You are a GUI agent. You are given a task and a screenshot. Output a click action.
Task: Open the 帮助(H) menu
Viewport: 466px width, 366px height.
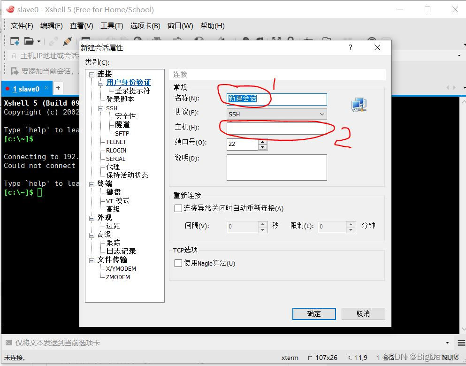click(x=213, y=26)
